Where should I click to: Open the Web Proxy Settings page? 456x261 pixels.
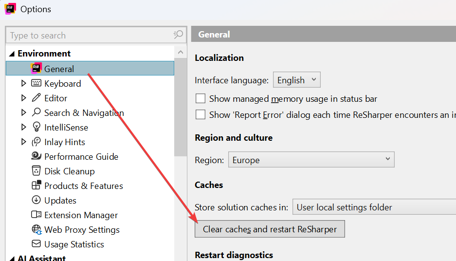coord(82,229)
